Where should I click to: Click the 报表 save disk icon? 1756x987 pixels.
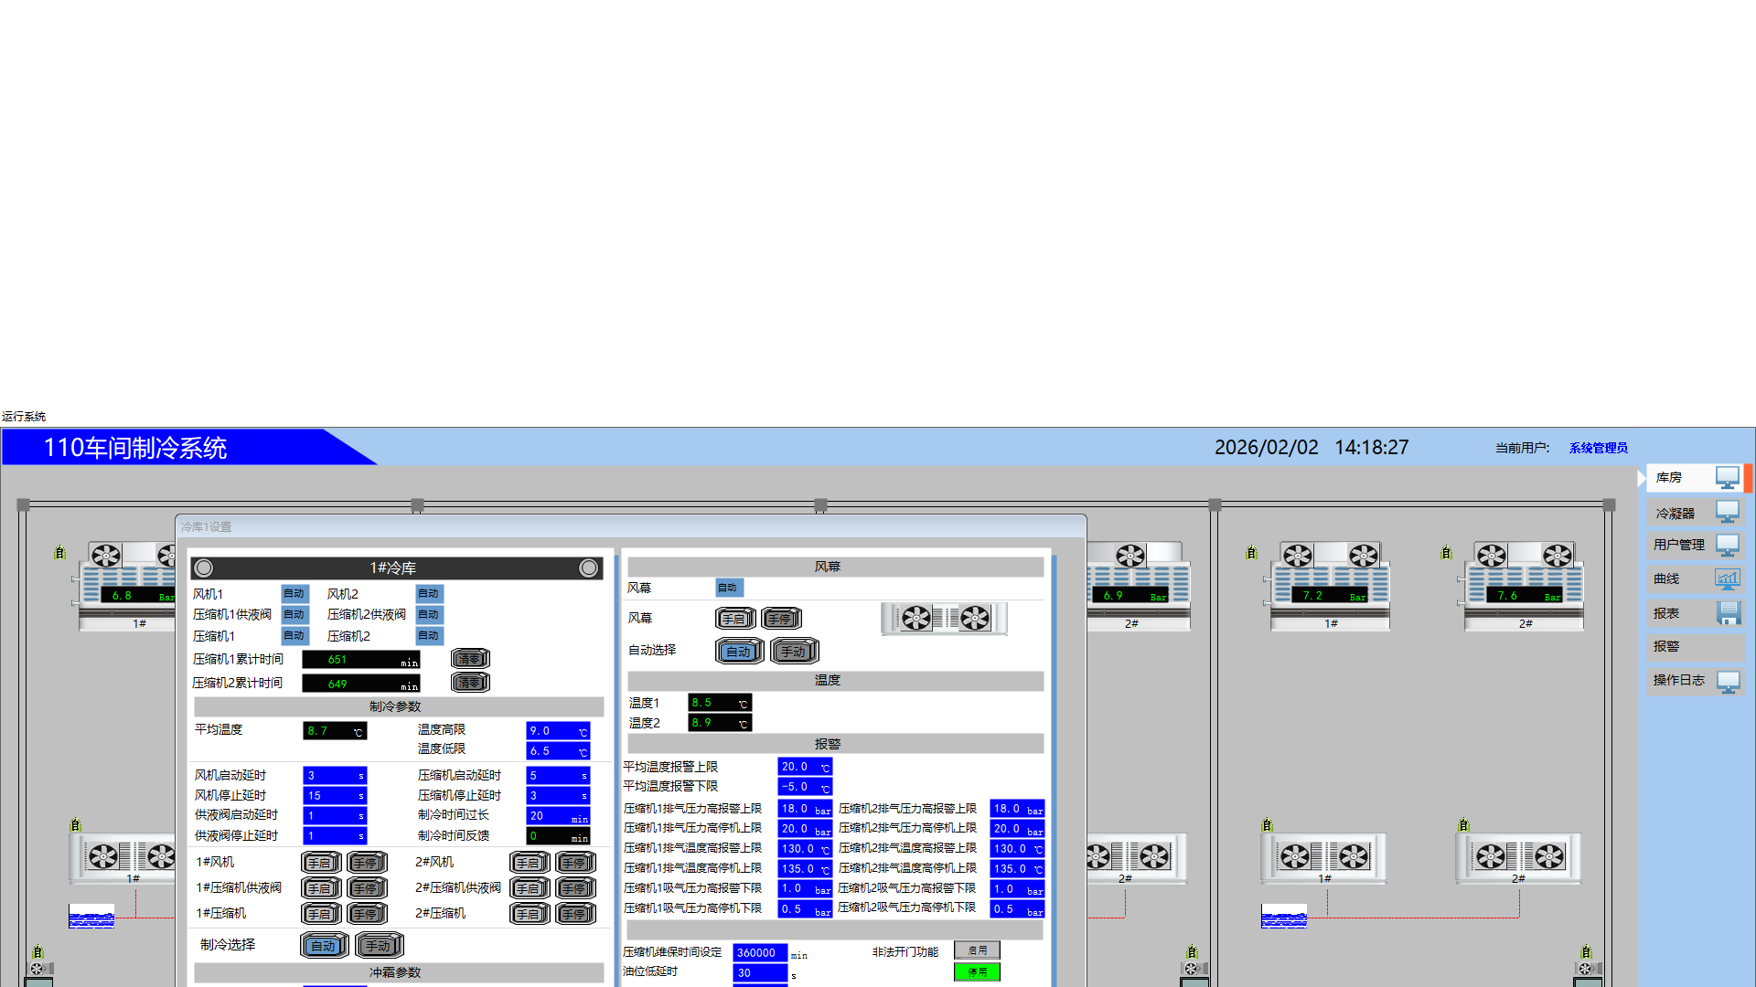point(1729,613)
